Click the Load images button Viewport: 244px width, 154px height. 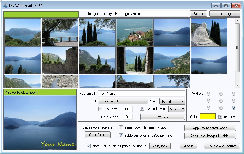[x=225, y=14]
